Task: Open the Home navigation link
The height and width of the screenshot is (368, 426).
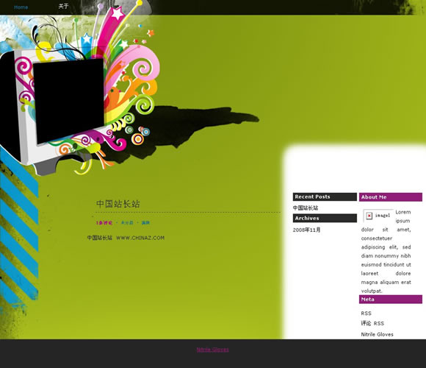Action: [21, 7]
